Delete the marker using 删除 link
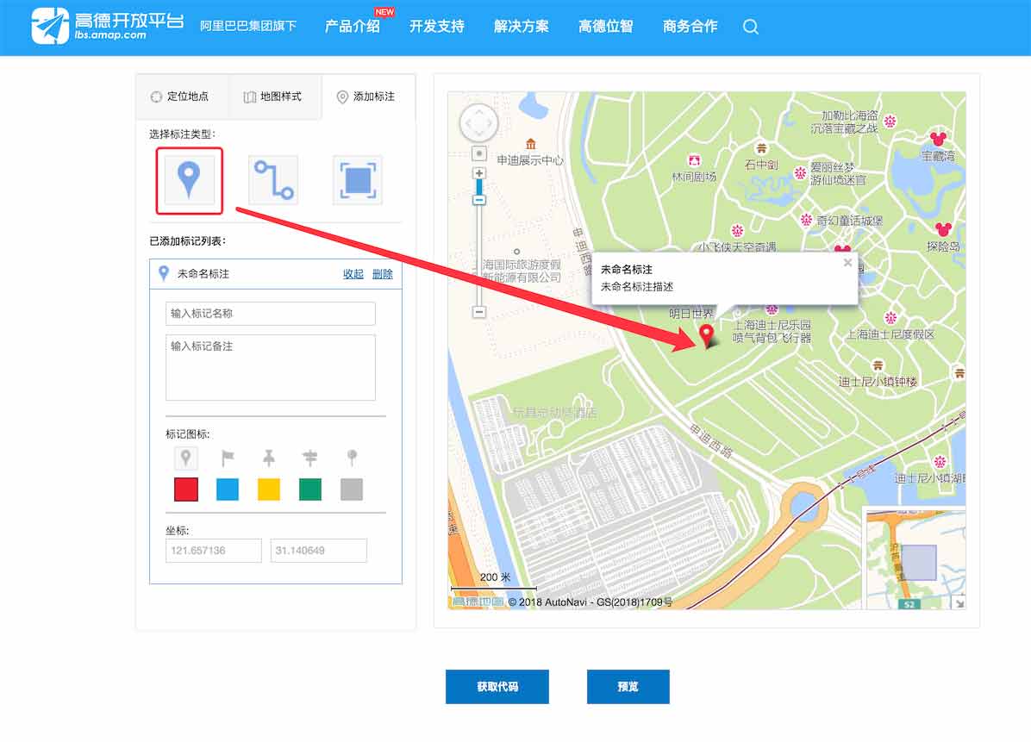The image size is (1031, 742). coord(381,273)
